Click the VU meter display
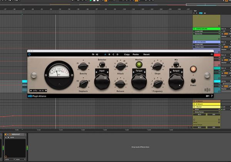The height and width of the screenshot is (162, 231). pos(59,71)
